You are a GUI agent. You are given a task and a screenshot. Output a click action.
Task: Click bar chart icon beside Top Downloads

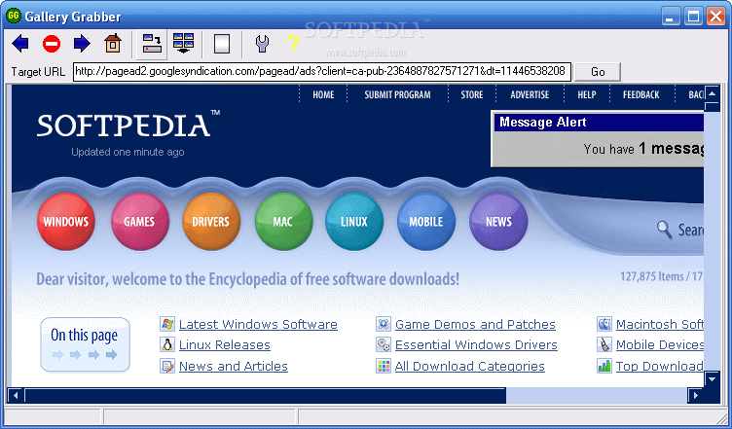(x=604, y=366)
